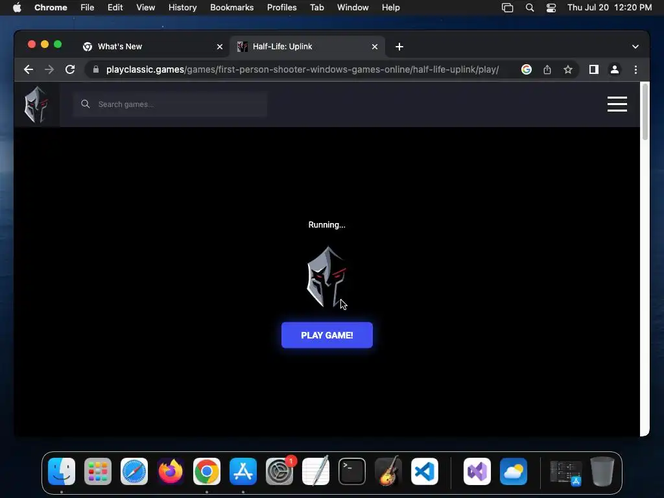The width and height of the screenshot is (664, 498).
Task: Close the What's New tab
Action: pyautogui.click(x=220, y=47)
